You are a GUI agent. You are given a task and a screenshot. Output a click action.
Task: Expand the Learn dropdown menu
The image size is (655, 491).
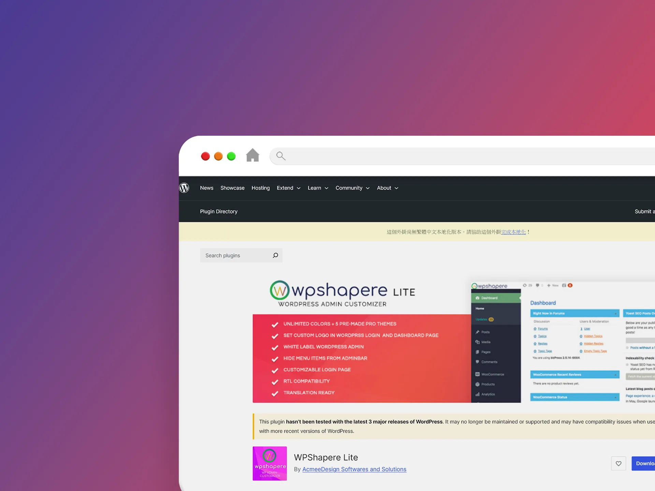(318, 188)
